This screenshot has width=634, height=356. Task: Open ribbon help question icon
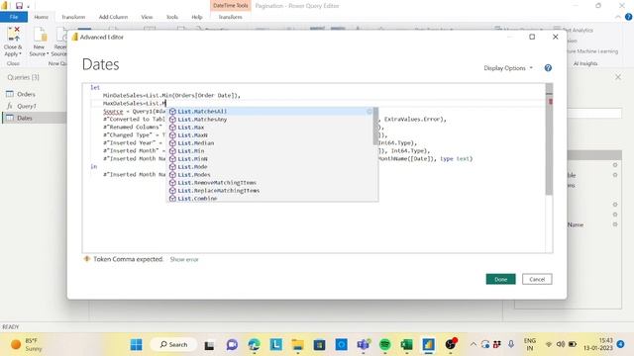tap(628, 17)
